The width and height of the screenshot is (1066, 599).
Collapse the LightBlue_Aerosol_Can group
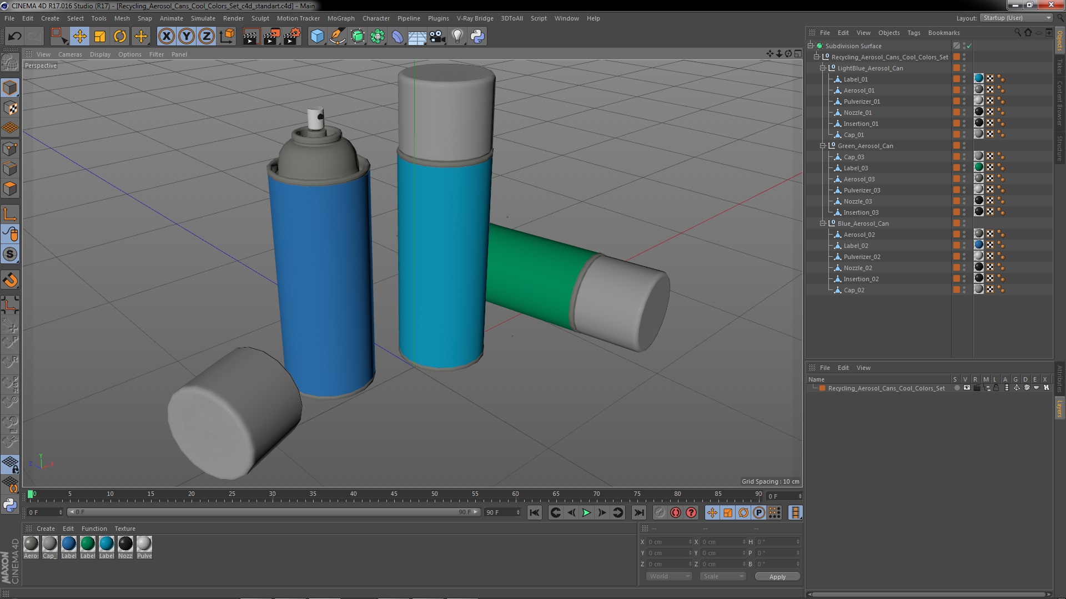823,68
